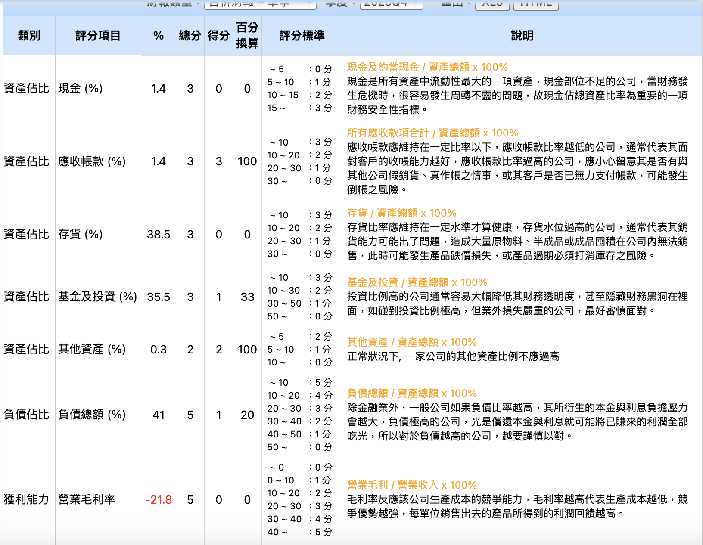Click the 0.3 other assets percentage

[x=159, y=349]
